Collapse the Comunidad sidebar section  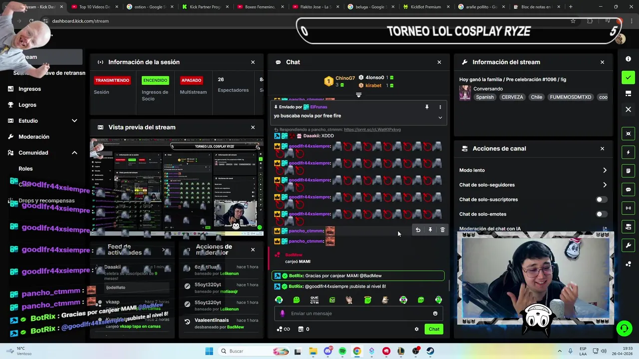point(74,153)
